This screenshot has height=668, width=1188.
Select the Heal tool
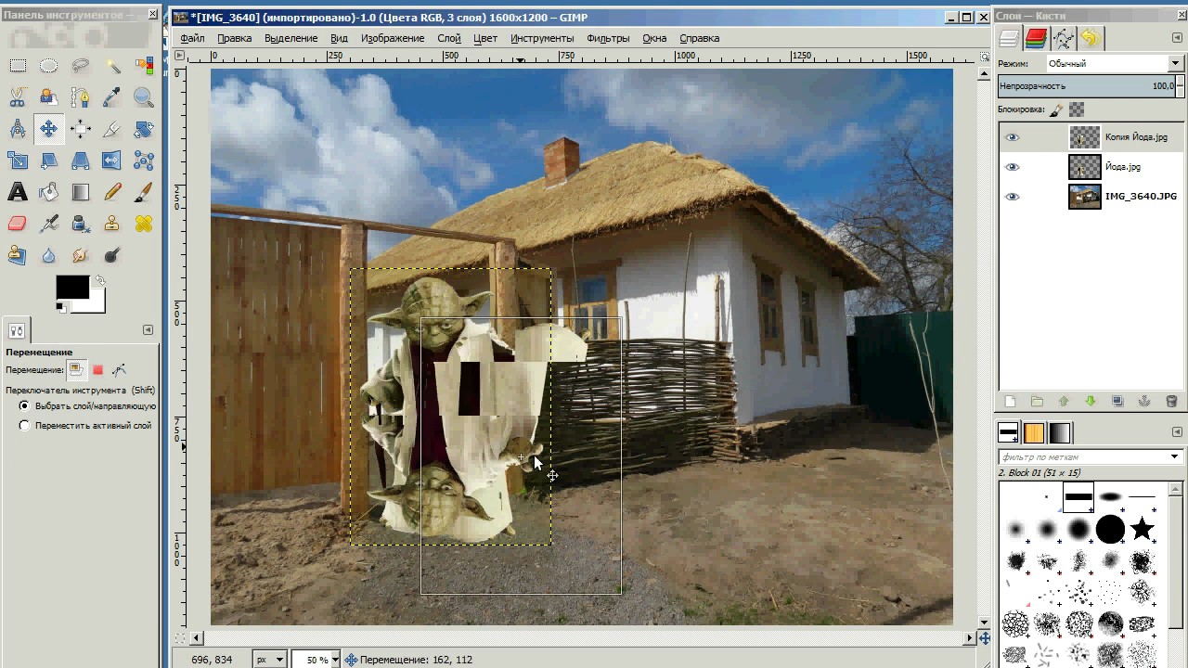tap(144, 224)
